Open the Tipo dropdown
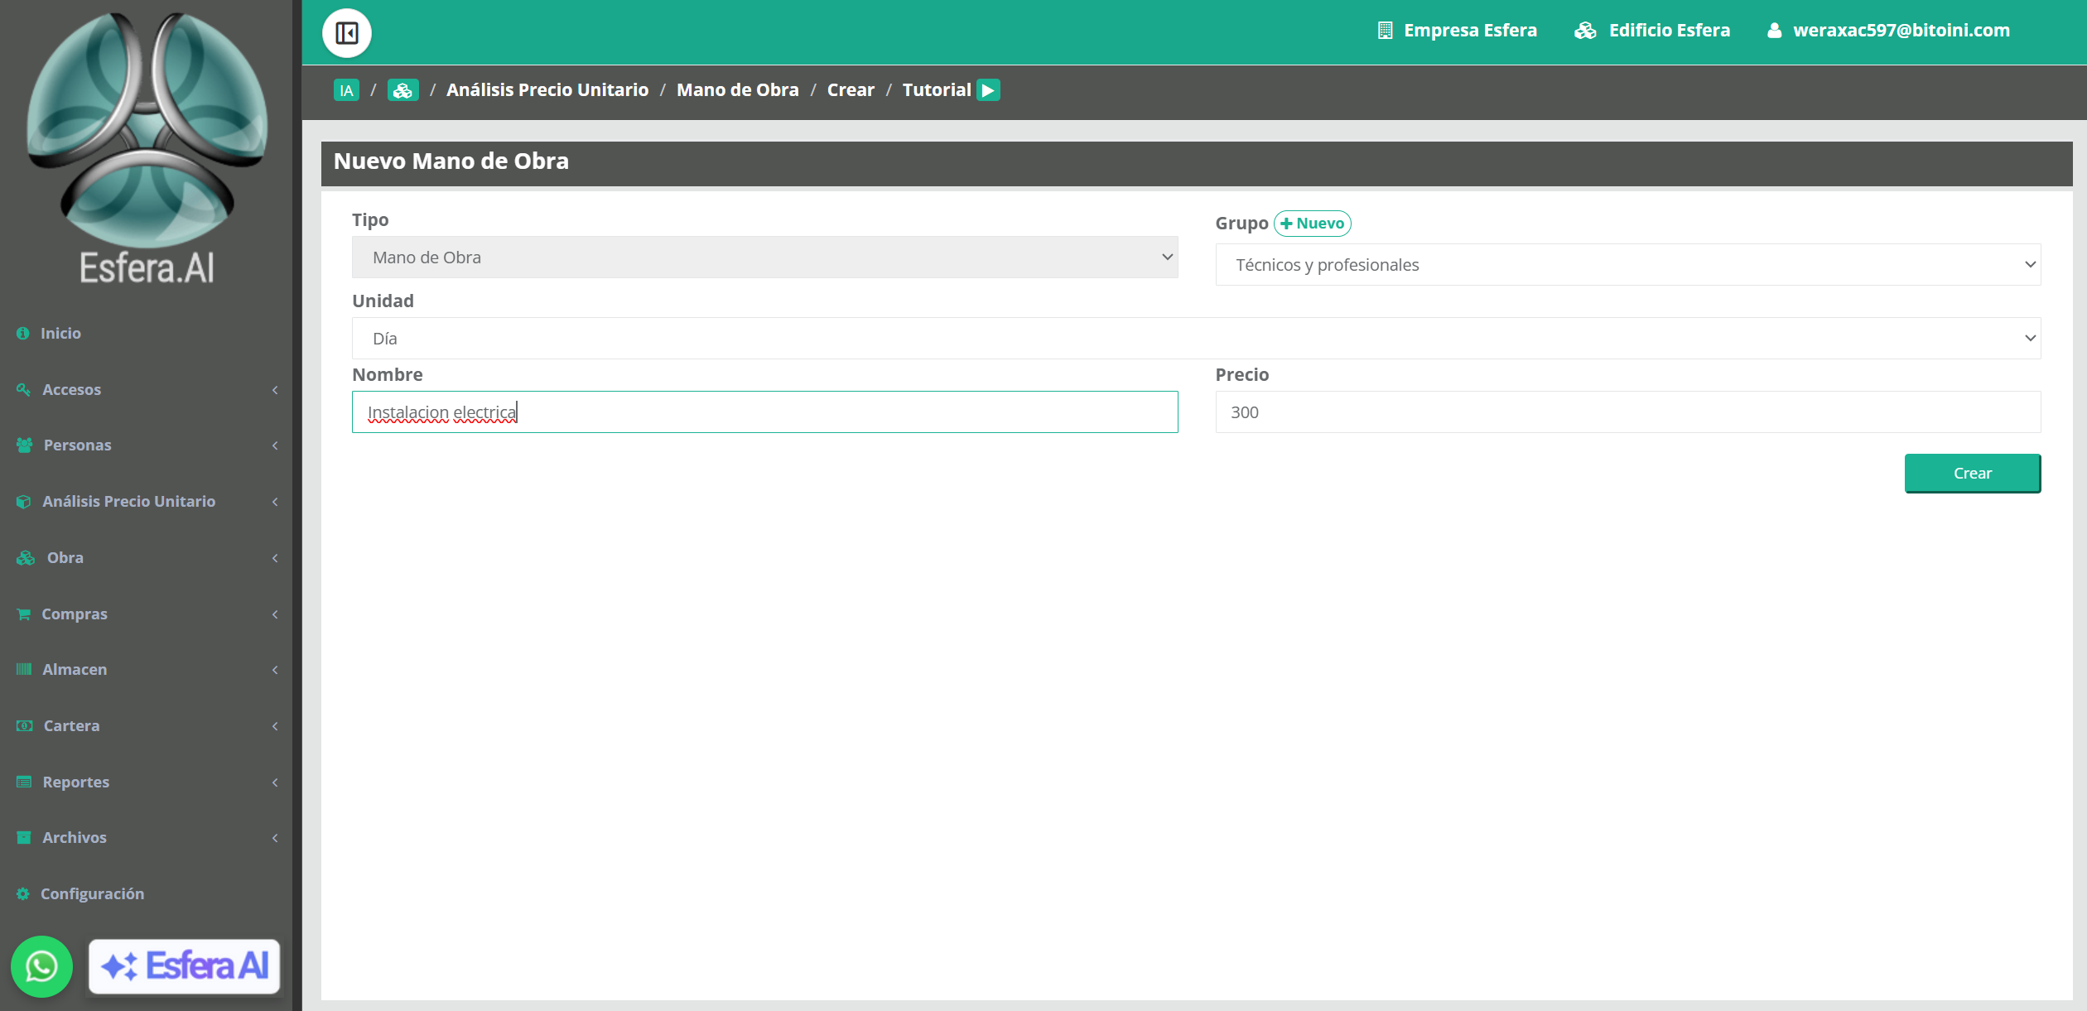The width and height of the screenshot is (2087, 1011). point(764,257)
